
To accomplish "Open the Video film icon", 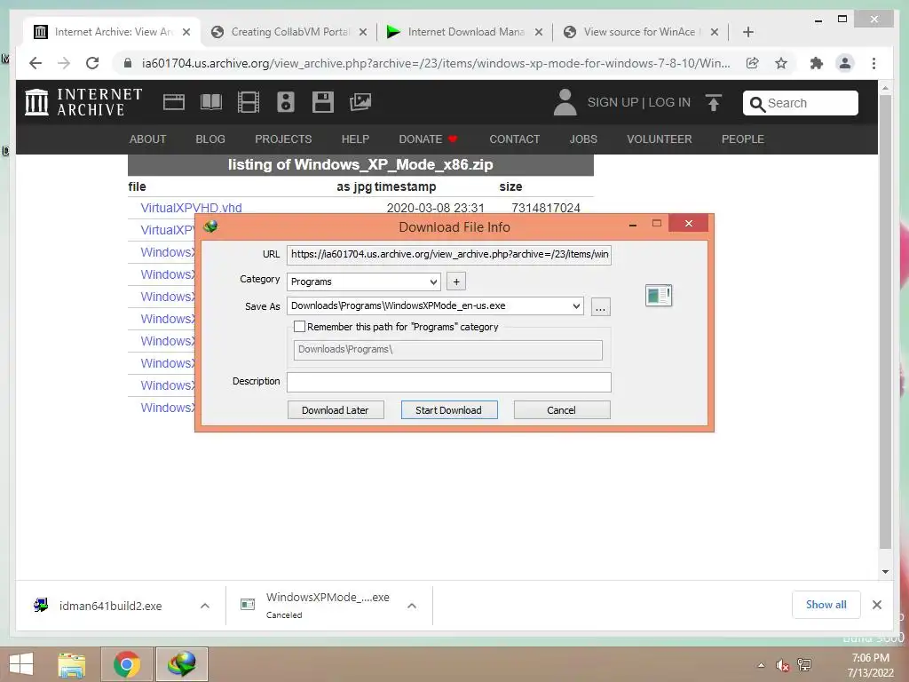I will point(249,102).
